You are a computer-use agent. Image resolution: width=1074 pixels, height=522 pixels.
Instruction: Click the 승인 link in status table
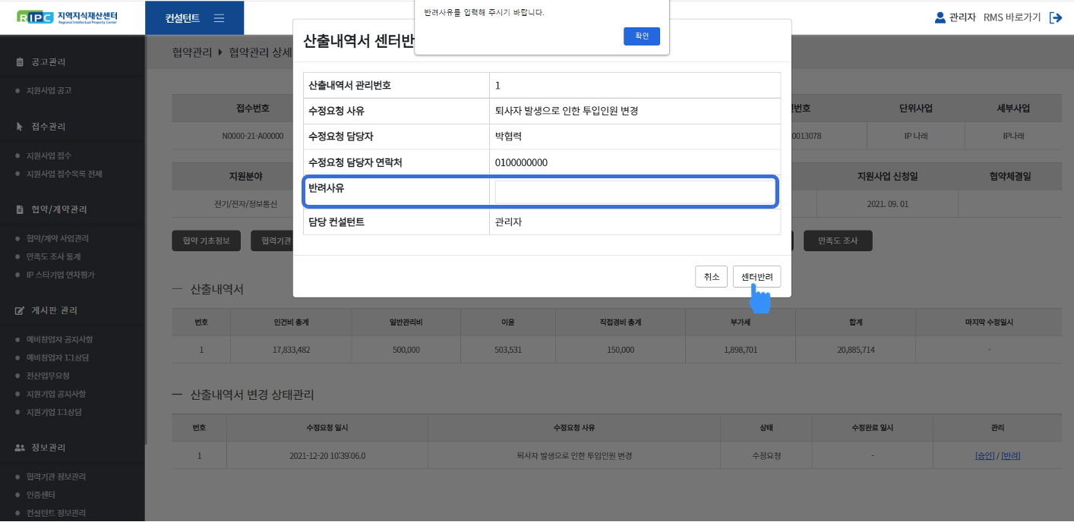[x=984, y=456]
